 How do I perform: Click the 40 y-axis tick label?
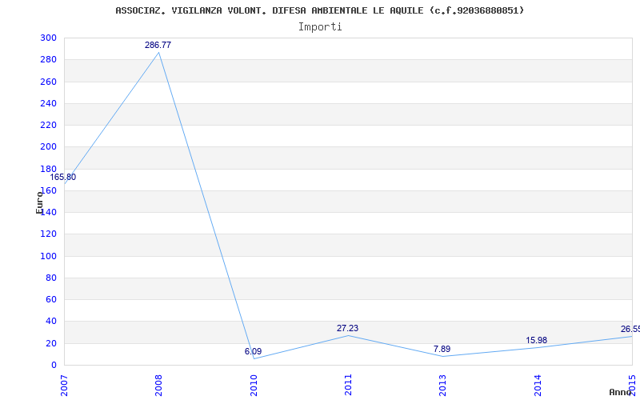[x=51, y=322]
